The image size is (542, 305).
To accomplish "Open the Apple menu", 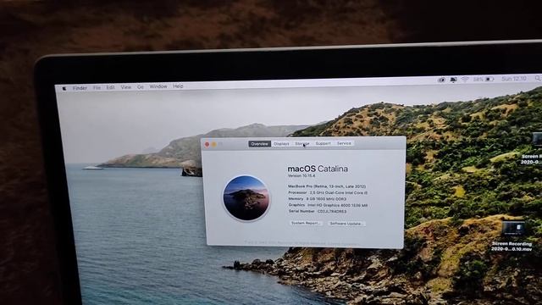I will click(x=64, y=88).
